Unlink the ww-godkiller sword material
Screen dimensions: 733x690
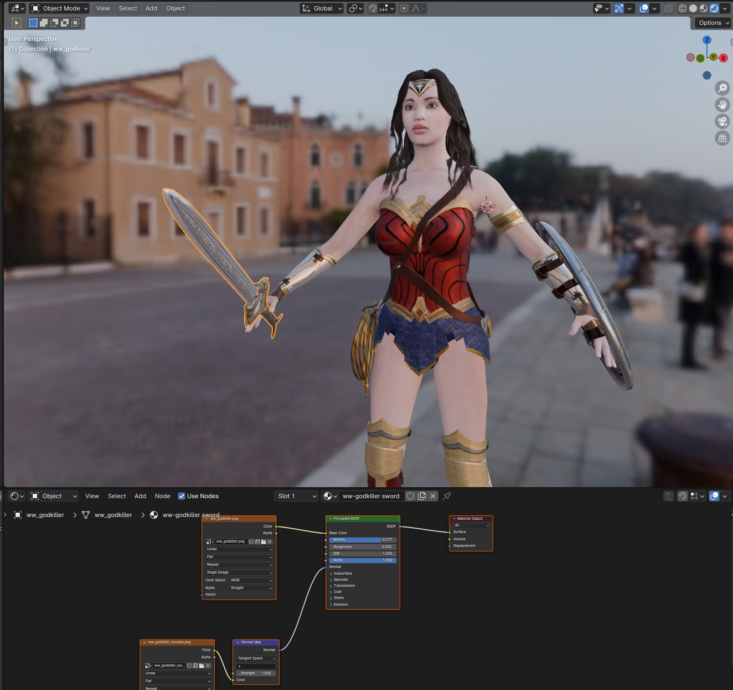(x=433, y=496)
